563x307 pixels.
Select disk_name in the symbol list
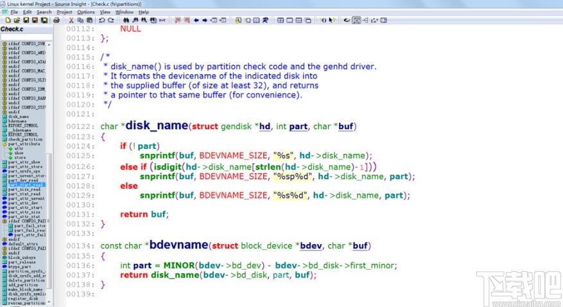tap(19, 116)
